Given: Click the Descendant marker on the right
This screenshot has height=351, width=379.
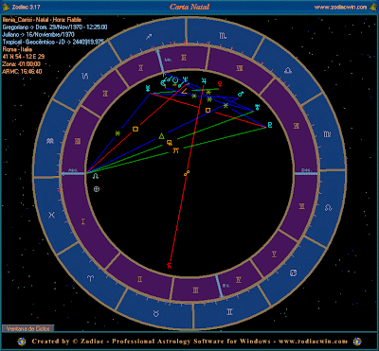Looking at the screenshot, I should click(x=306, y=173).
